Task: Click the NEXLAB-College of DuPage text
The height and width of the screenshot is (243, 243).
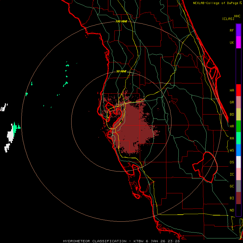Action: pyautogui.click(x=216, y=3)
